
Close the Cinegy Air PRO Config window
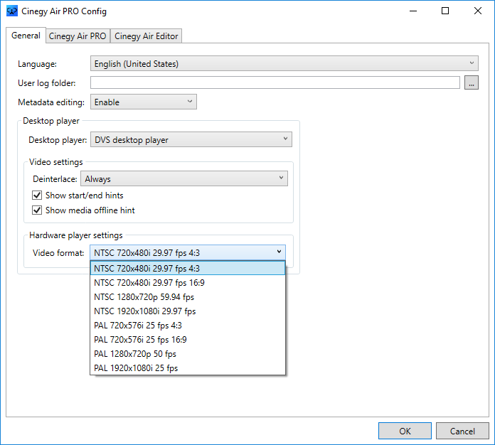point(478,11)
